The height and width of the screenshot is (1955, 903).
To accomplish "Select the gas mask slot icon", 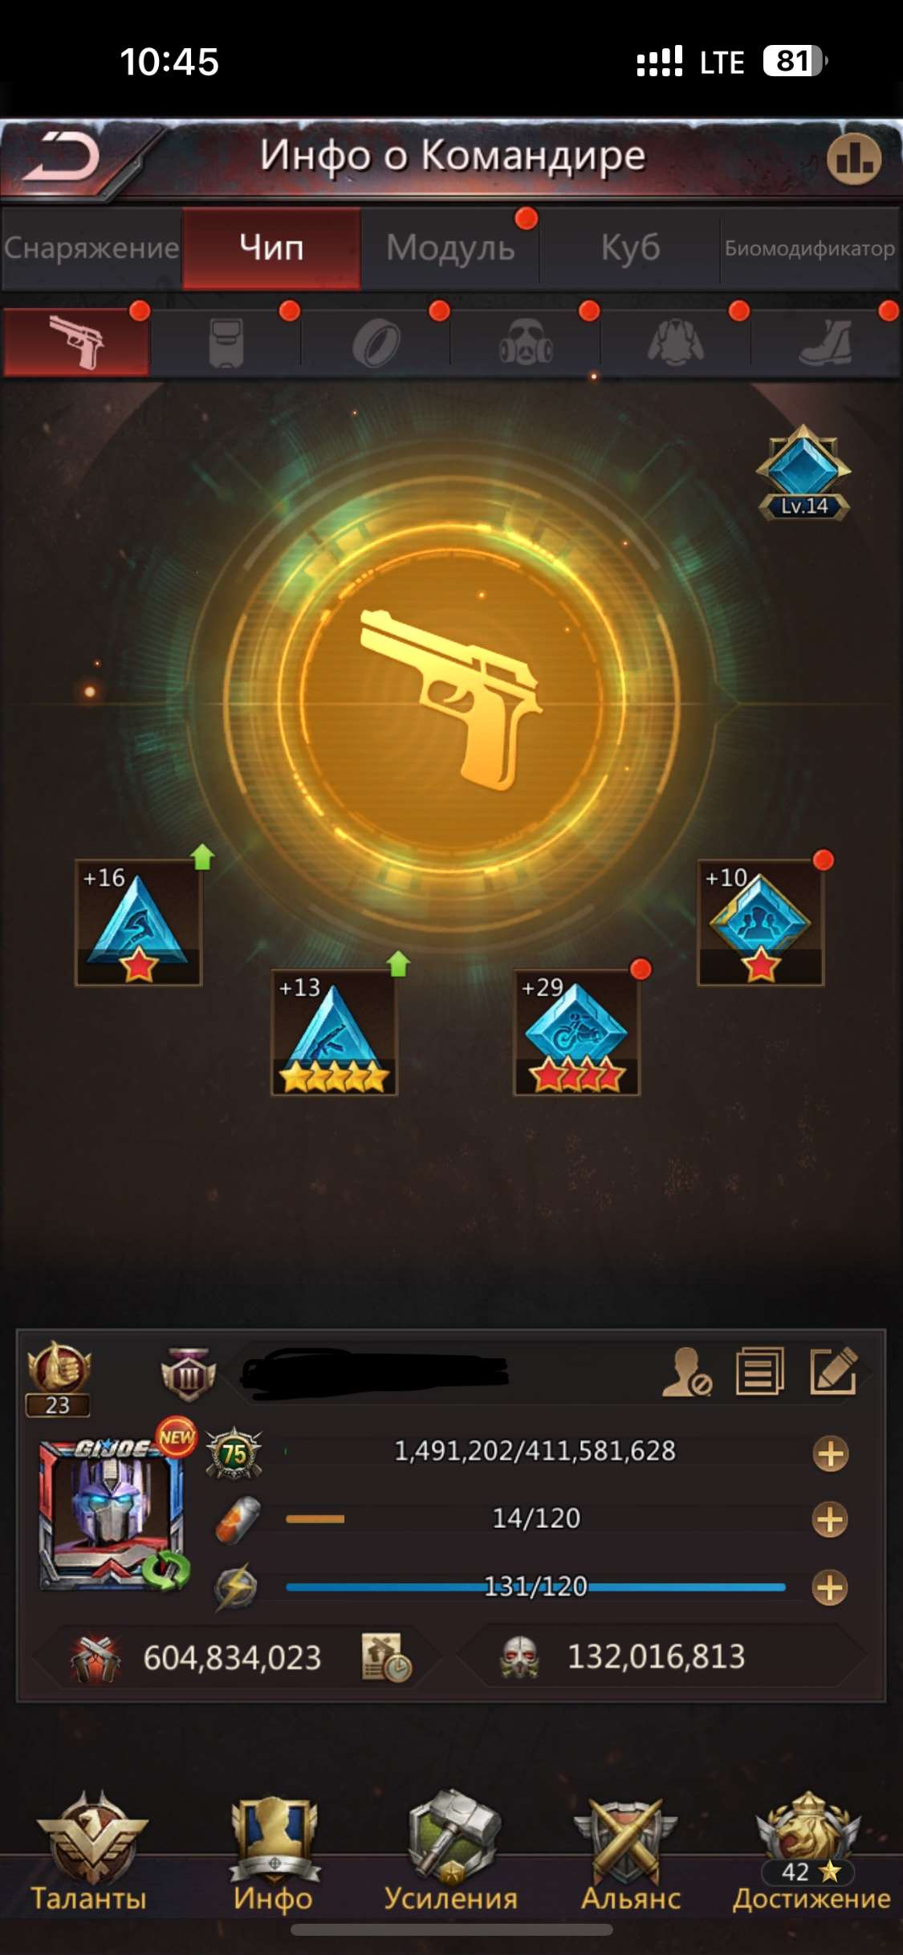I will coord(526,343).
